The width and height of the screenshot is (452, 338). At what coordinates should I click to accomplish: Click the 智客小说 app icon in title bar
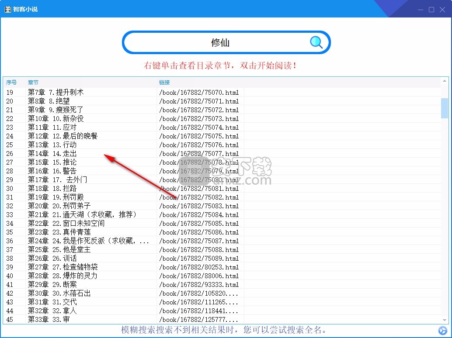click(x=8, y=9)
